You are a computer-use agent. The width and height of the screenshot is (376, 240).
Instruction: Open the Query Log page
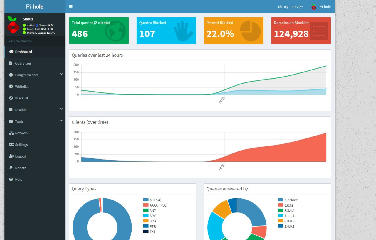pos(35,63)
